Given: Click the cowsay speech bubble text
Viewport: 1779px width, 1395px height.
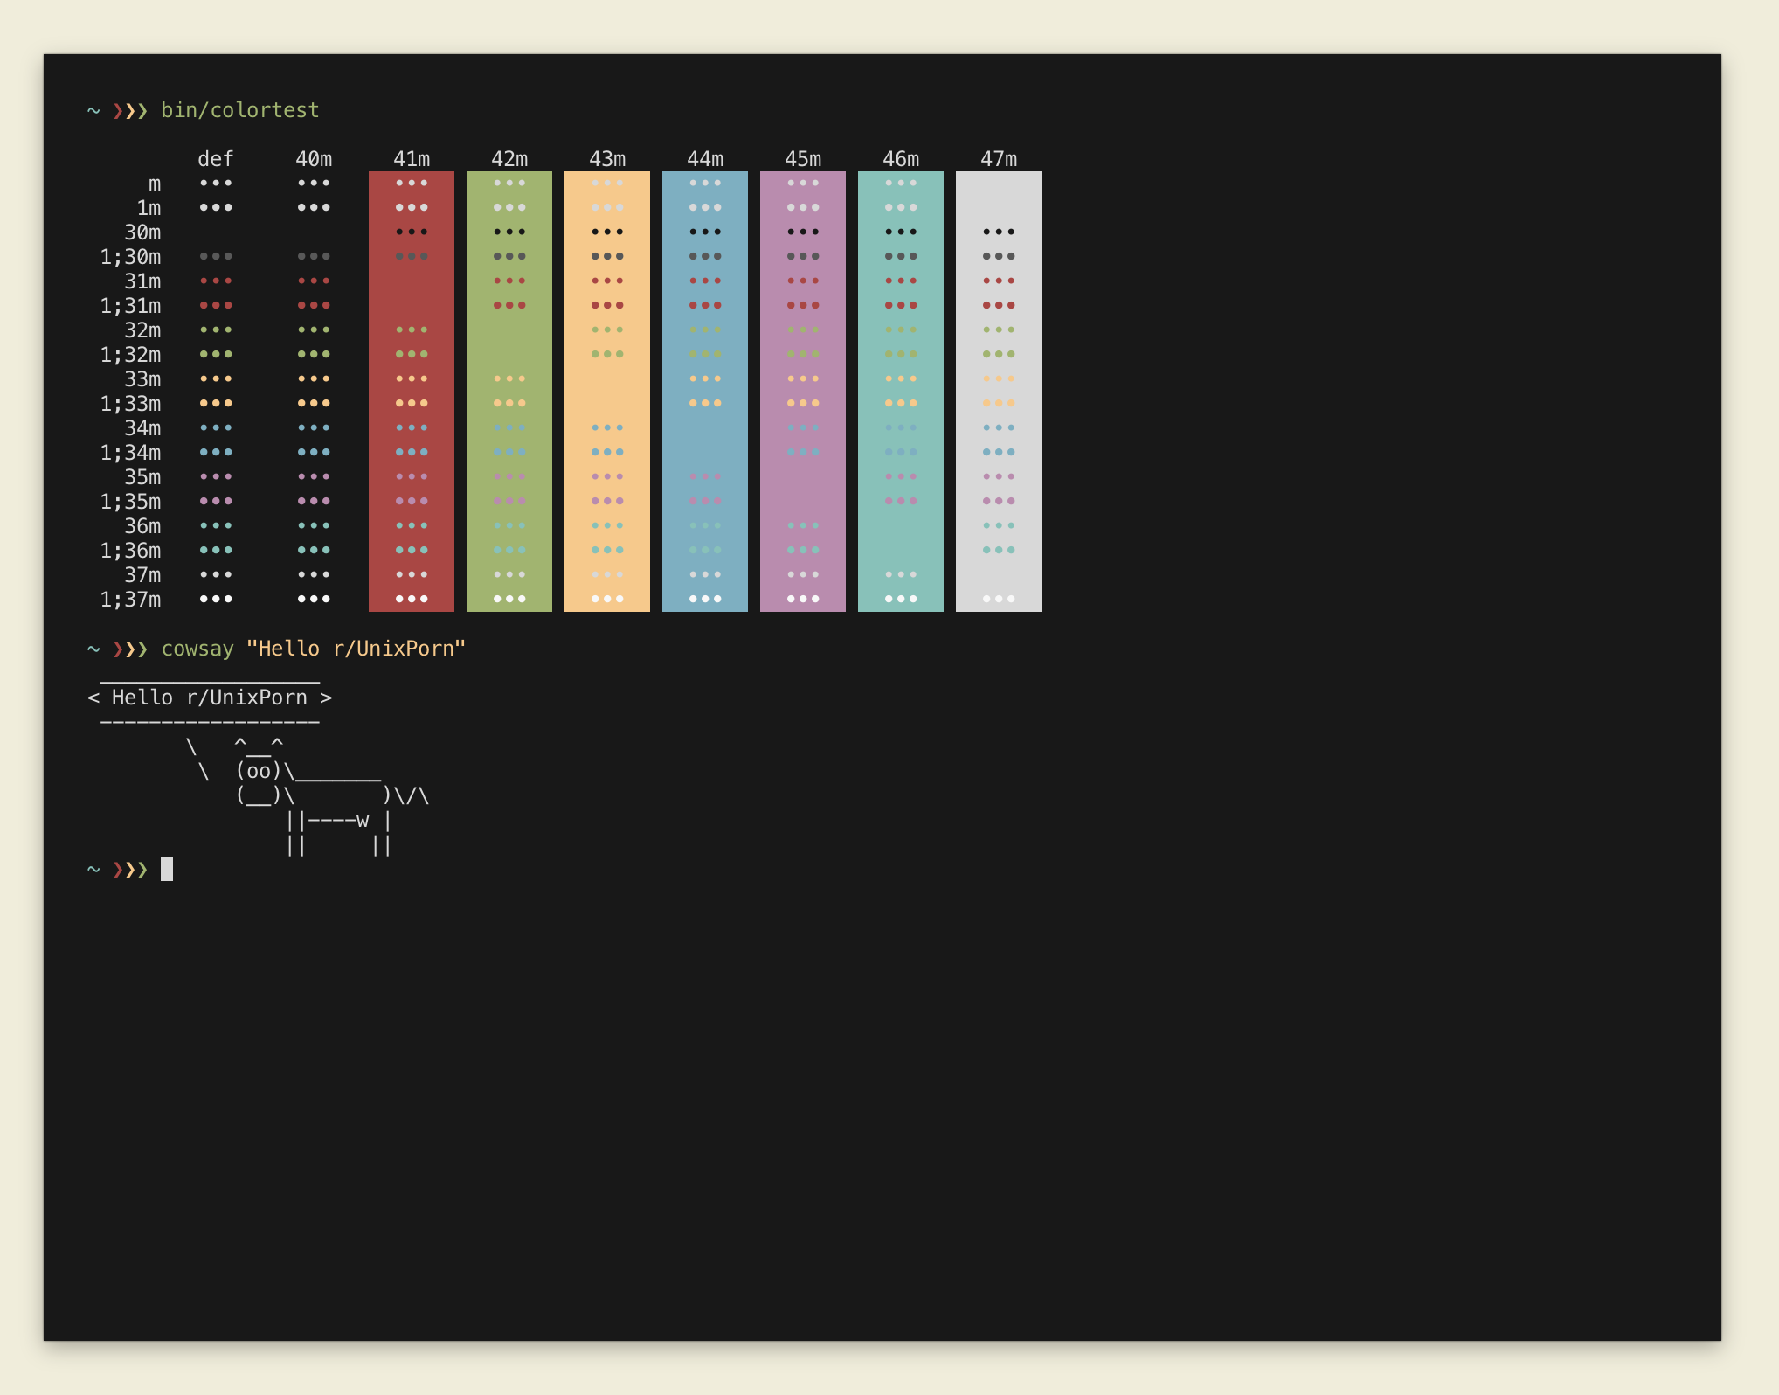Looking at the screenshot, I should 210,697.
